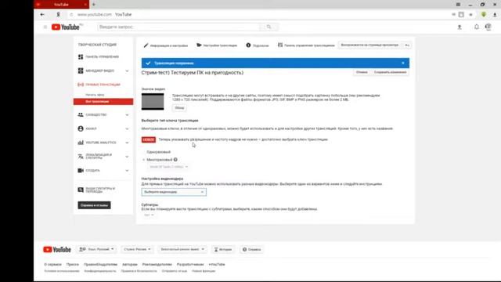The height and width of the screenshot is (282, 501).
Task: Open the stream key selection dropdown
Action: coord(168,167)
